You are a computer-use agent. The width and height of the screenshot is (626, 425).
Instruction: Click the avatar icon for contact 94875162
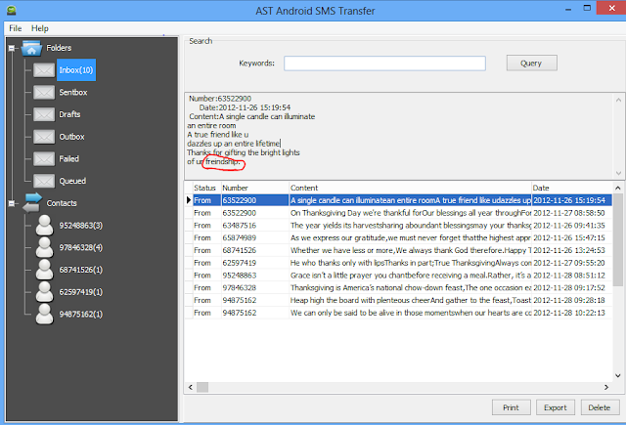[x=44, y=315]
